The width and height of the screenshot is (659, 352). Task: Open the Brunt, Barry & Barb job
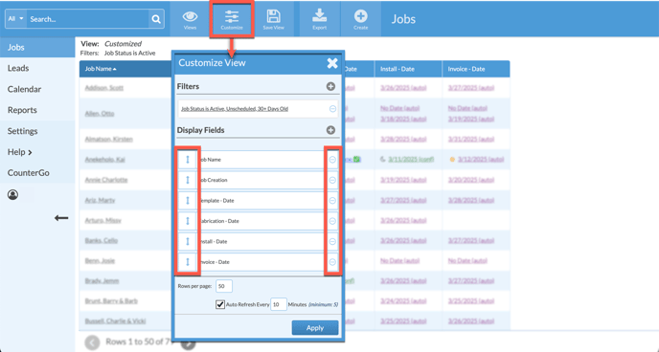tap(111, 300)
